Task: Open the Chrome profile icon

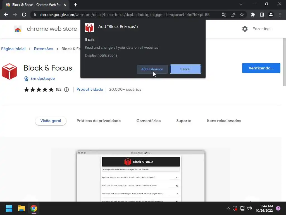Action: tap(271, 15)
